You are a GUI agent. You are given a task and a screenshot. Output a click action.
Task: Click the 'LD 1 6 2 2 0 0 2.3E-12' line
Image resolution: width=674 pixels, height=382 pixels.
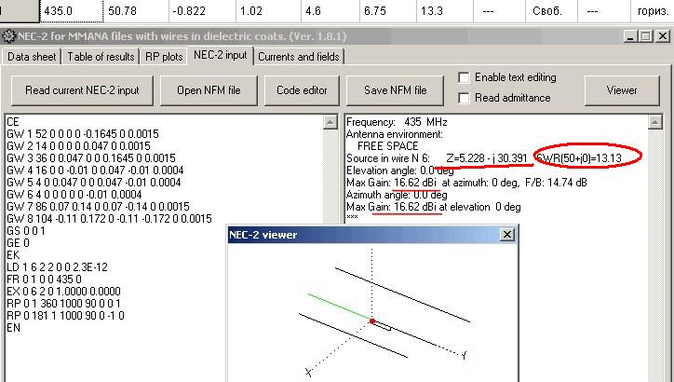tap(57, 267)
